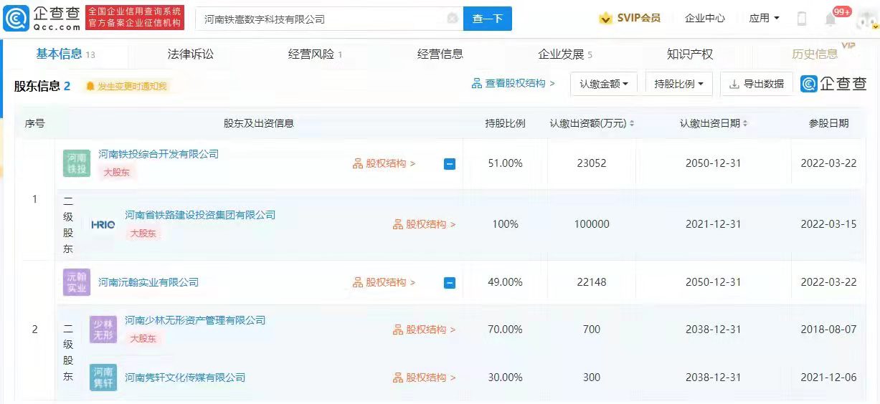
Task: Expand the 应用 dropdown menu
Action: point(764,18)
